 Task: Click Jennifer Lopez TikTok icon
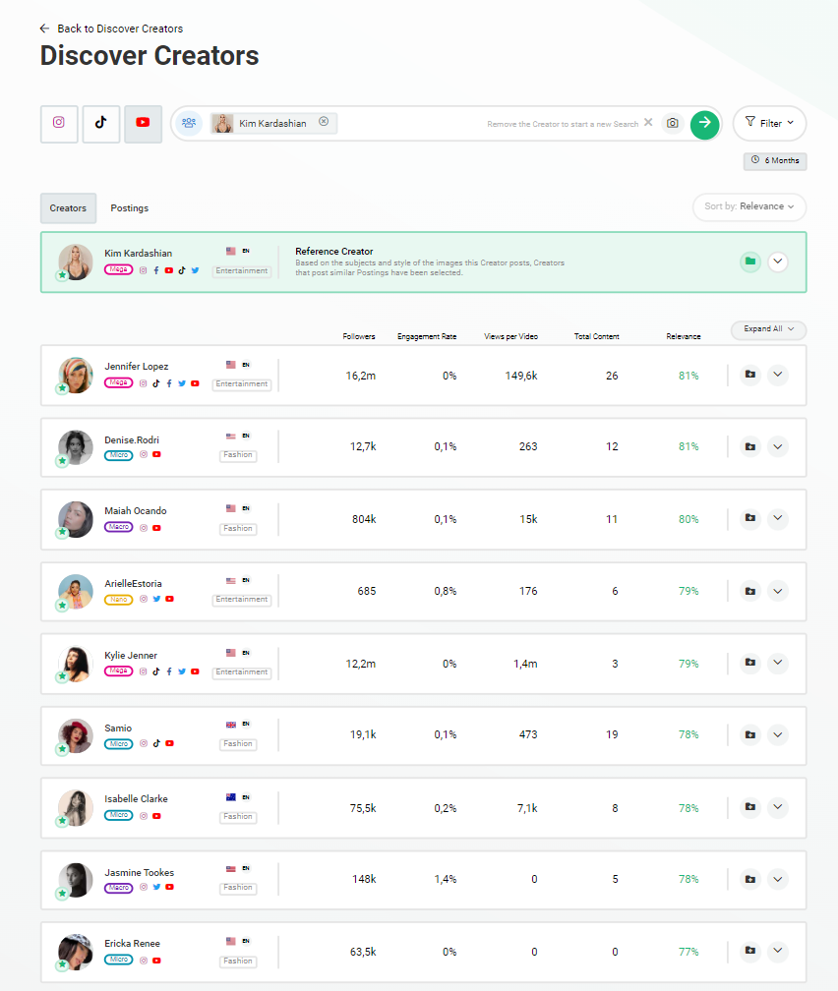(156, 383)
